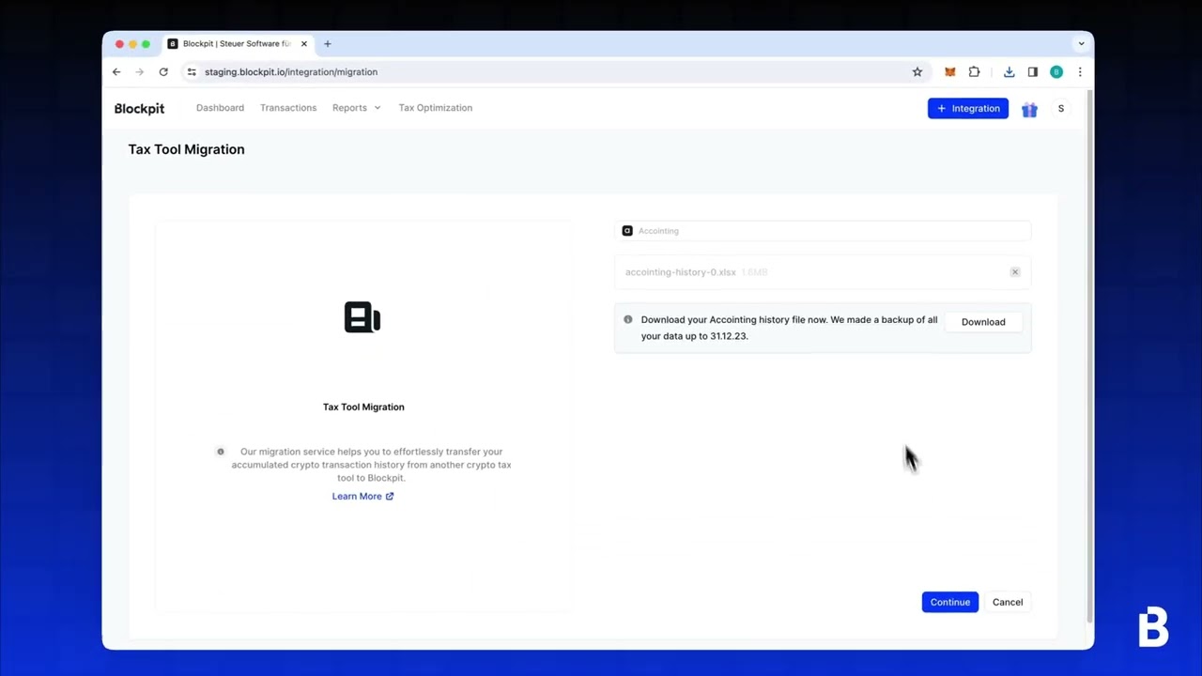Open the Chrome profile avatar
This screenshot has width=1202, height=676.
pos(1056,71)
